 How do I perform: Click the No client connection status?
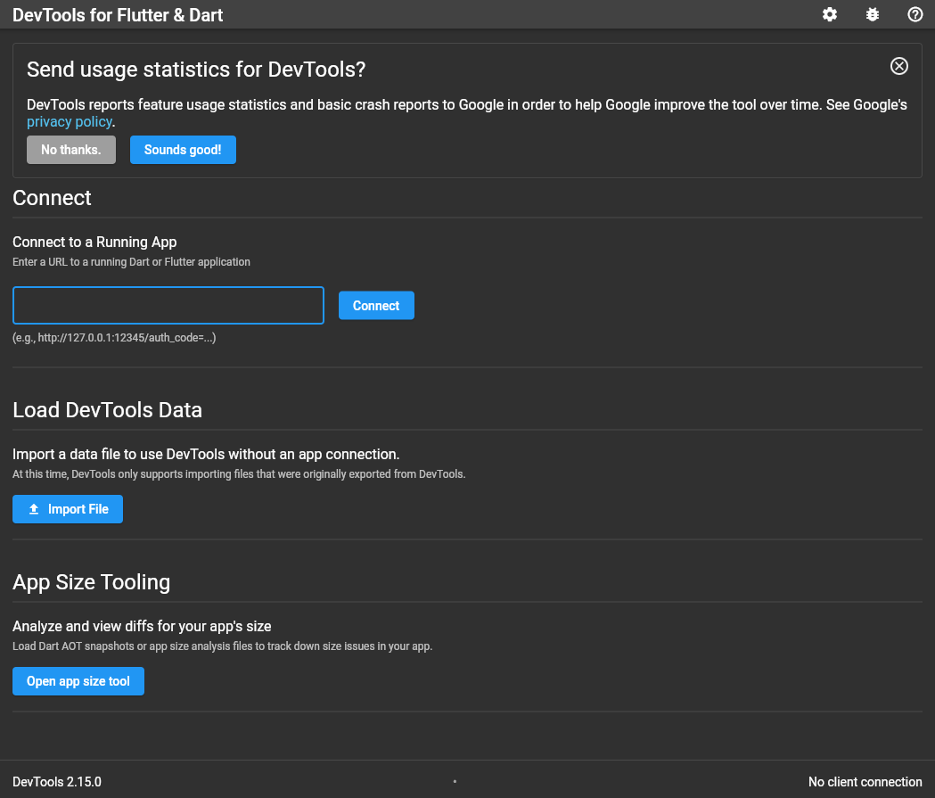coord(865,781)
